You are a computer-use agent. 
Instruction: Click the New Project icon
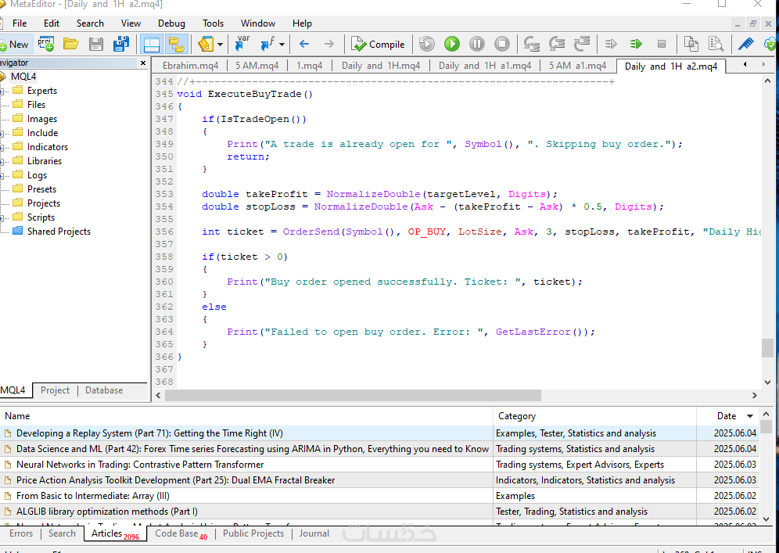45,45
